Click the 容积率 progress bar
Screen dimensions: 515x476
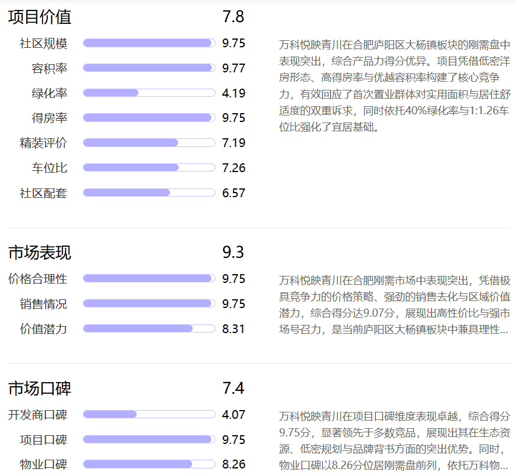coord(149,68)
